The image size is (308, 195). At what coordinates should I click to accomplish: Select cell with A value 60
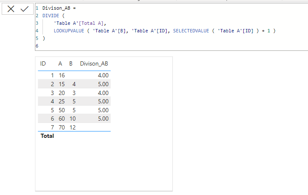(62, 119)
